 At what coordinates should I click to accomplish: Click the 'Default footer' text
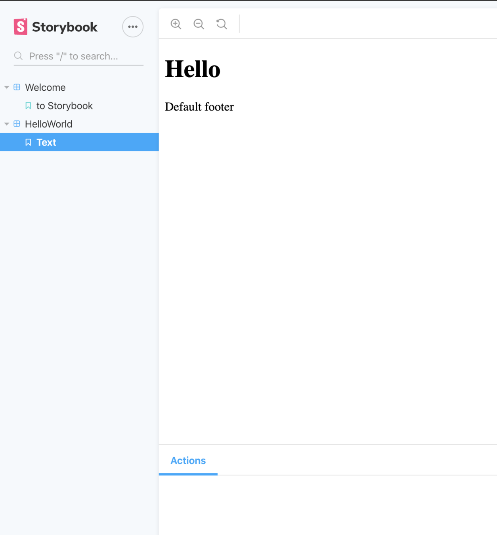pos(199,107)
